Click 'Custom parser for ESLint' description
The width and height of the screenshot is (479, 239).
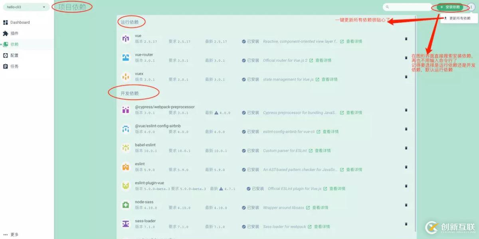(x=285, y=151)
